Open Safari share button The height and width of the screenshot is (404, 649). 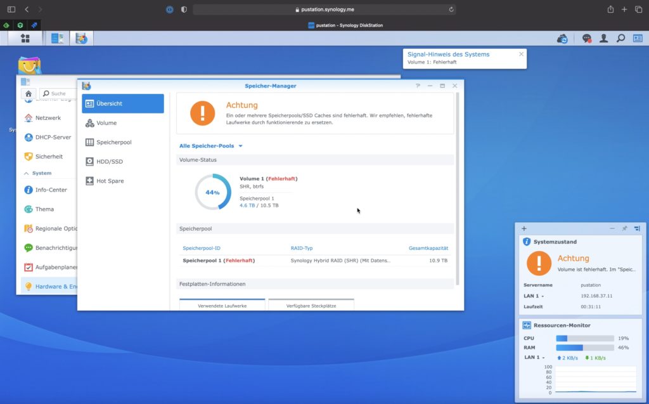610,9
